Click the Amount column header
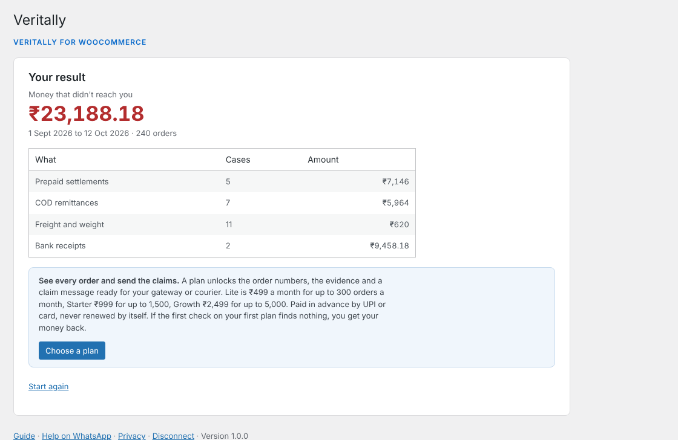Screen dimensions: 678x440 click(x=323, y=160)
